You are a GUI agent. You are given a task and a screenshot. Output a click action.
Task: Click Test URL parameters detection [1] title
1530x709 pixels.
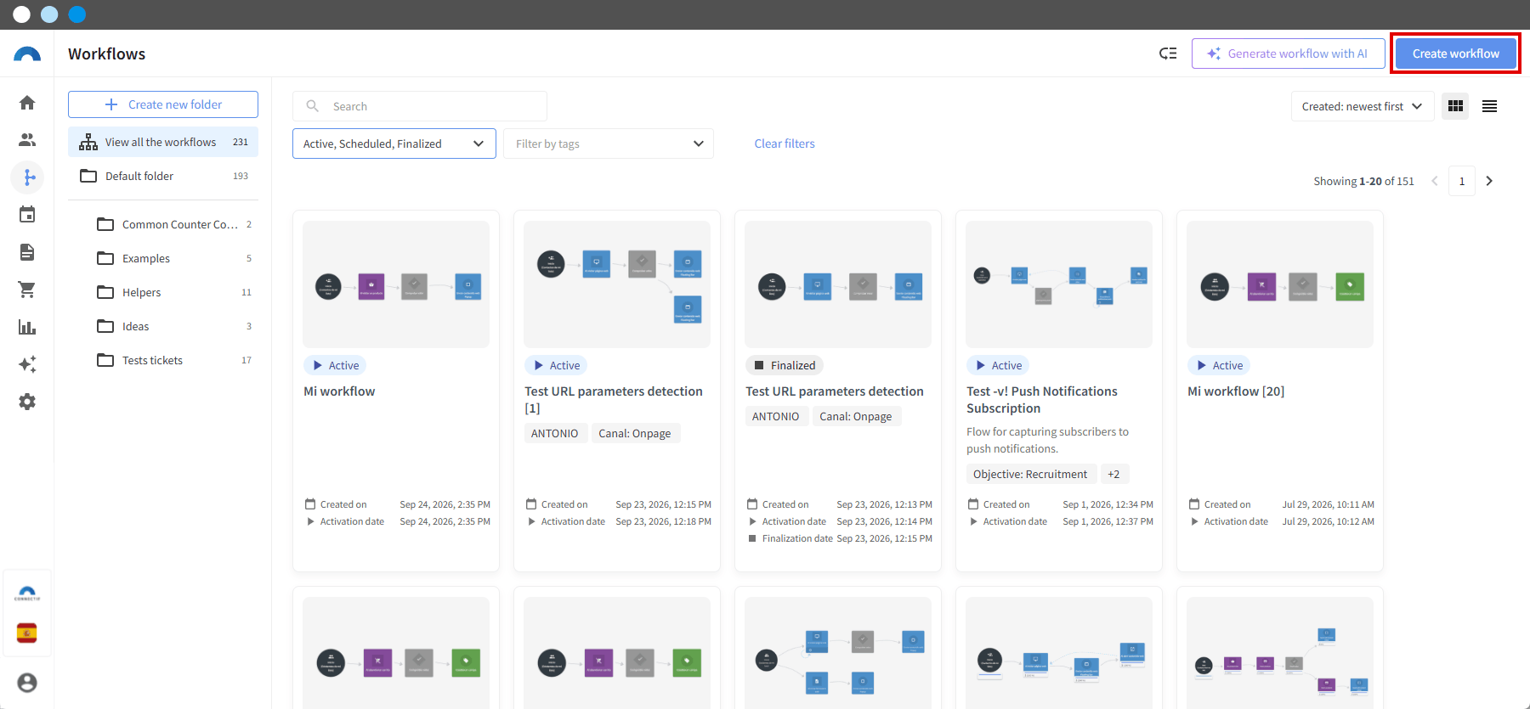point(614,400)
